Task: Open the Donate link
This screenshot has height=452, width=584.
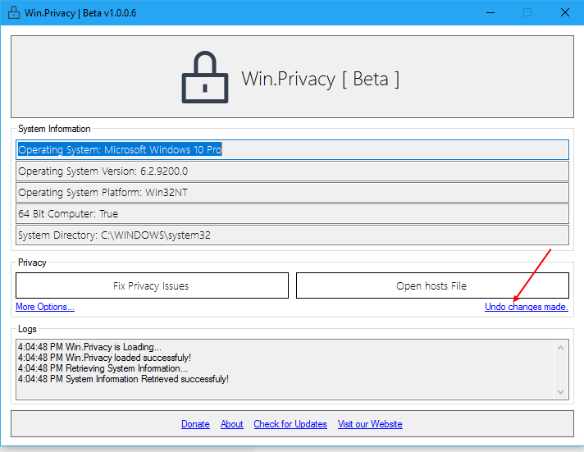Action: (x=195, y=424)
